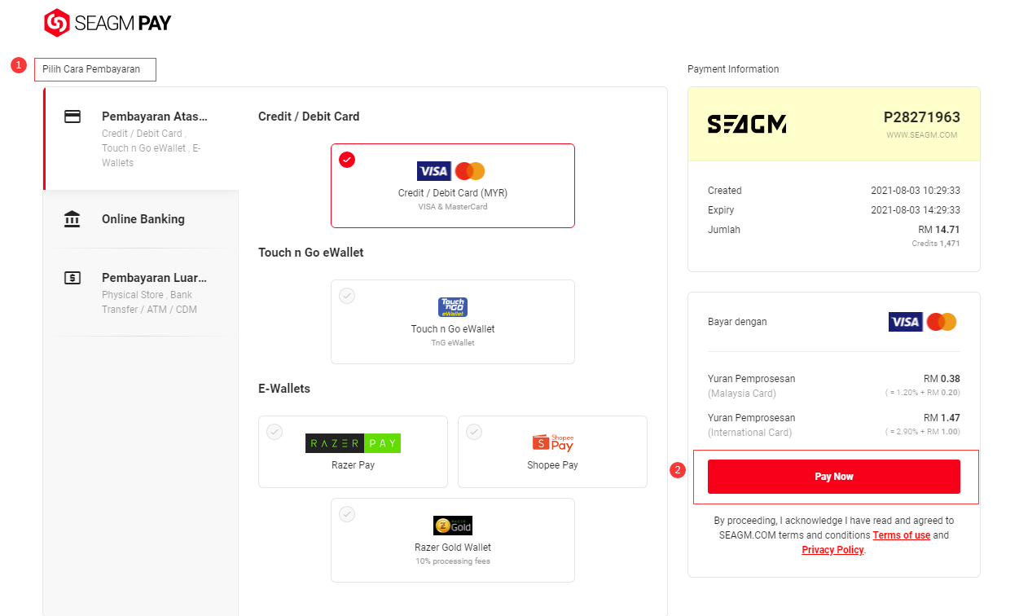Select the Touch n Go eWallet radio check
1019x616 pixels.
pos(347,296)
